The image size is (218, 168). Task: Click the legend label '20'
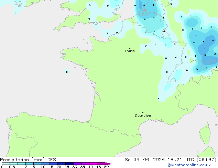(x=59, y=167)
